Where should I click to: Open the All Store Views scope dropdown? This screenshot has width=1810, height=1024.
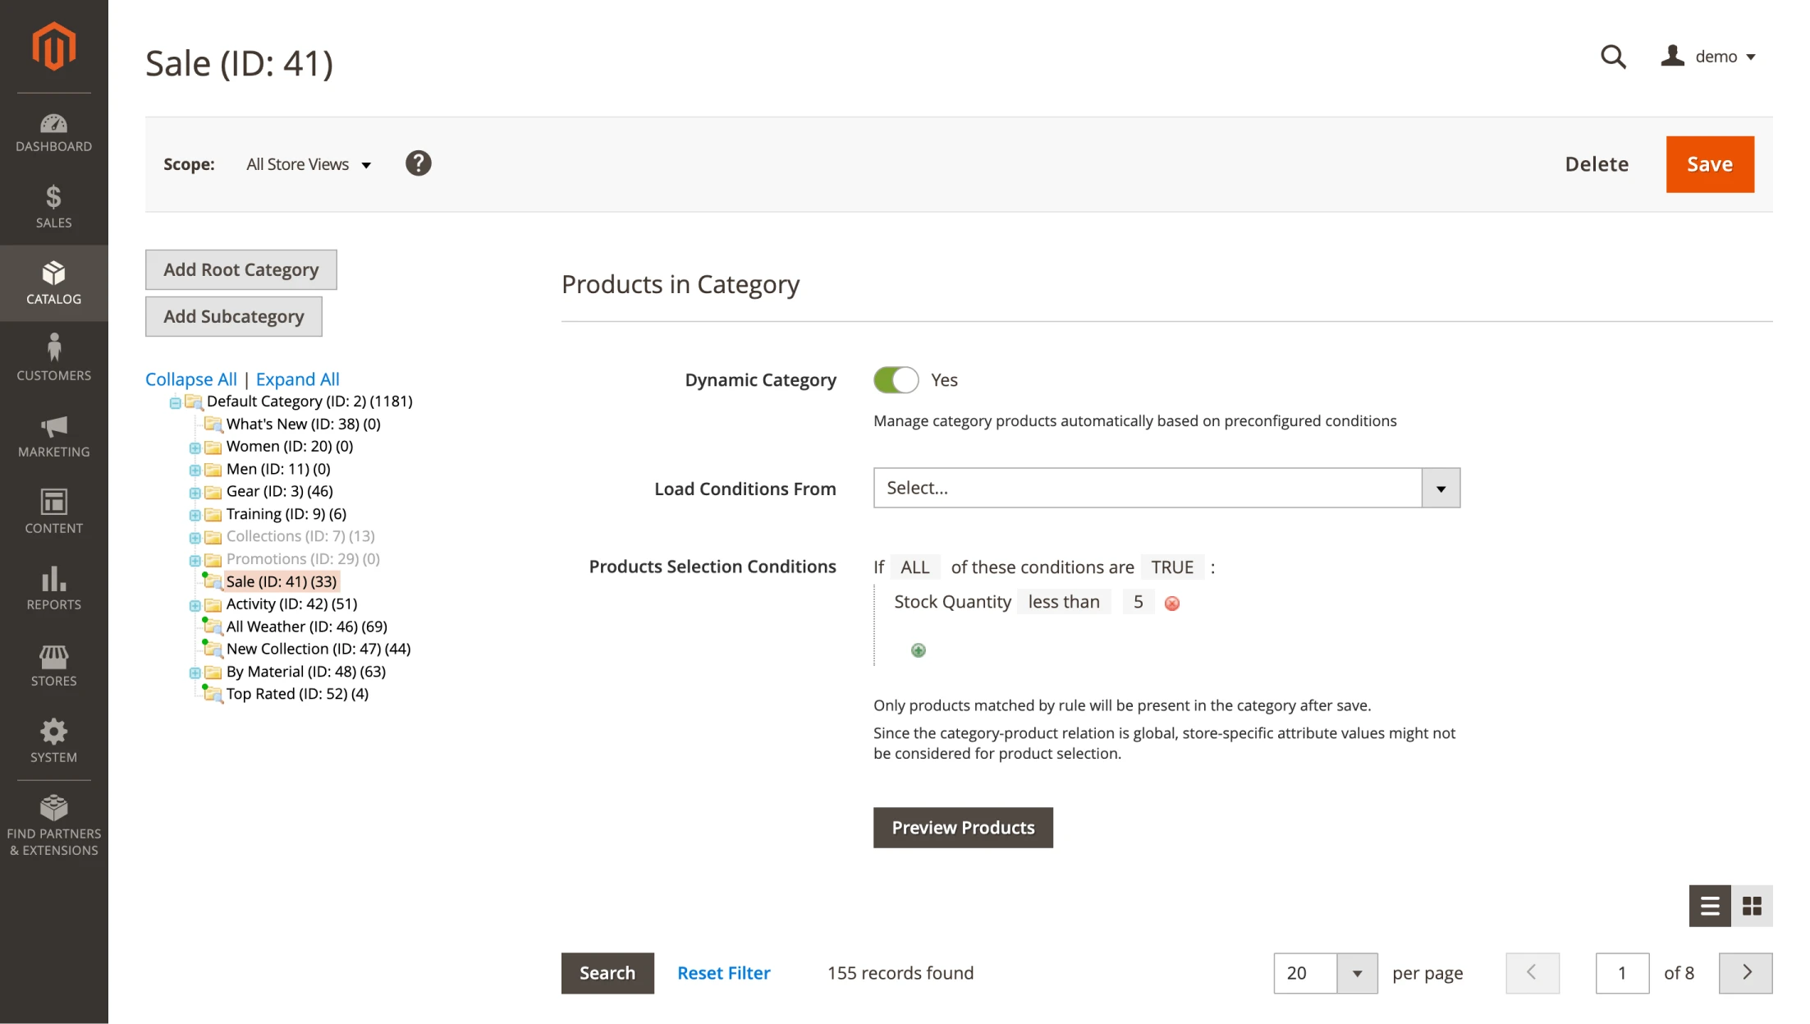click(x=309, y=164)
